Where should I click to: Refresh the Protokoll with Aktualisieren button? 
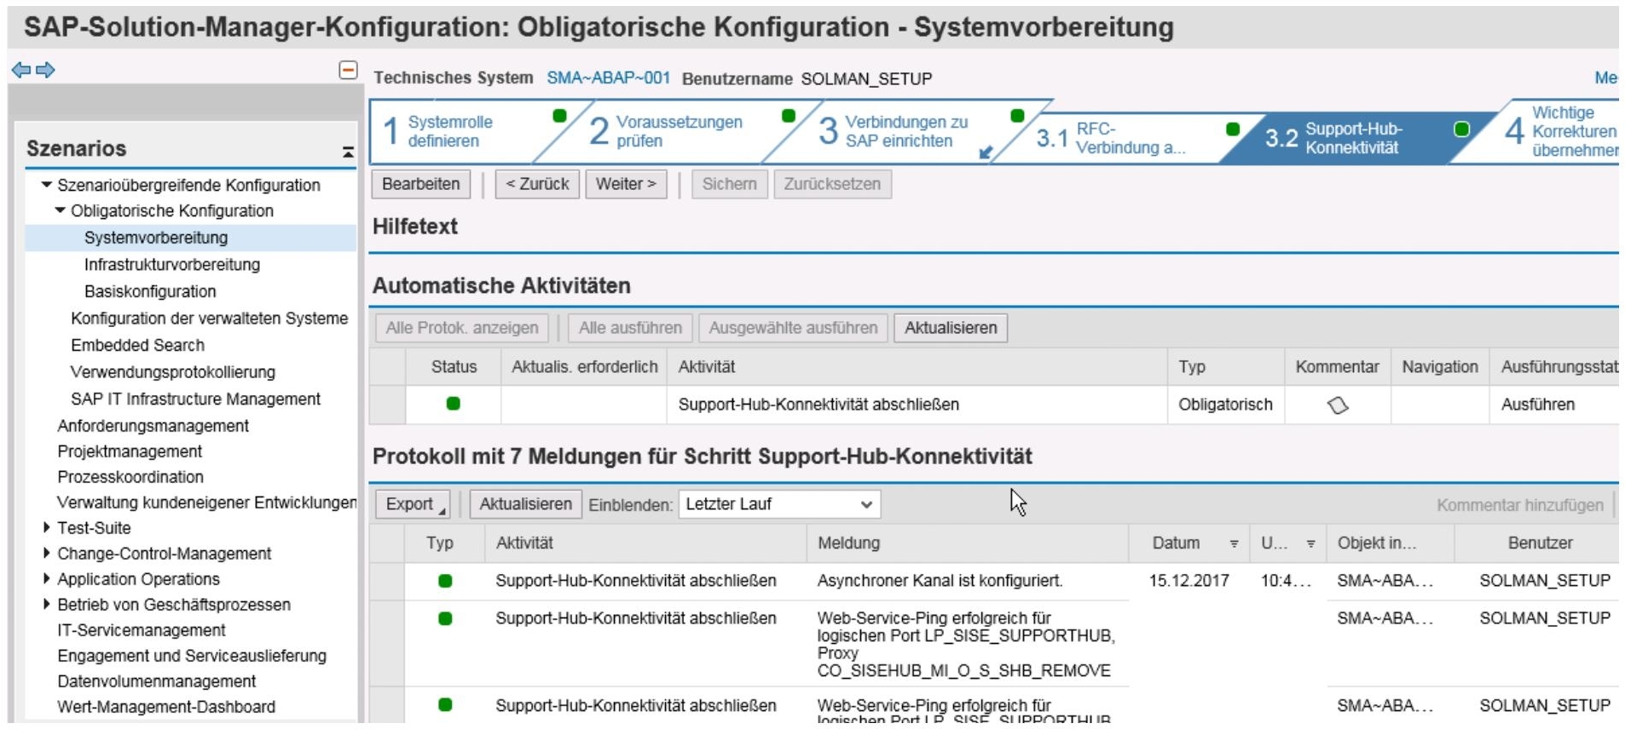pyautogui.click(x=525, y=504)
